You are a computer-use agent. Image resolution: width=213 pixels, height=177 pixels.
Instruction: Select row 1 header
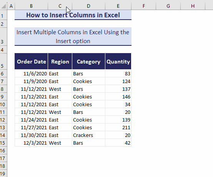click(x=3, y=15)
